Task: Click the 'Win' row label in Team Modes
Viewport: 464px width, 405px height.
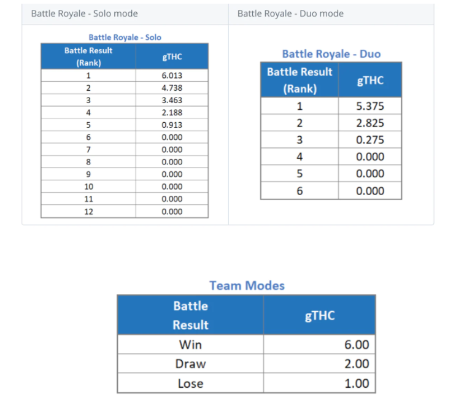Action: coord(190,344)
